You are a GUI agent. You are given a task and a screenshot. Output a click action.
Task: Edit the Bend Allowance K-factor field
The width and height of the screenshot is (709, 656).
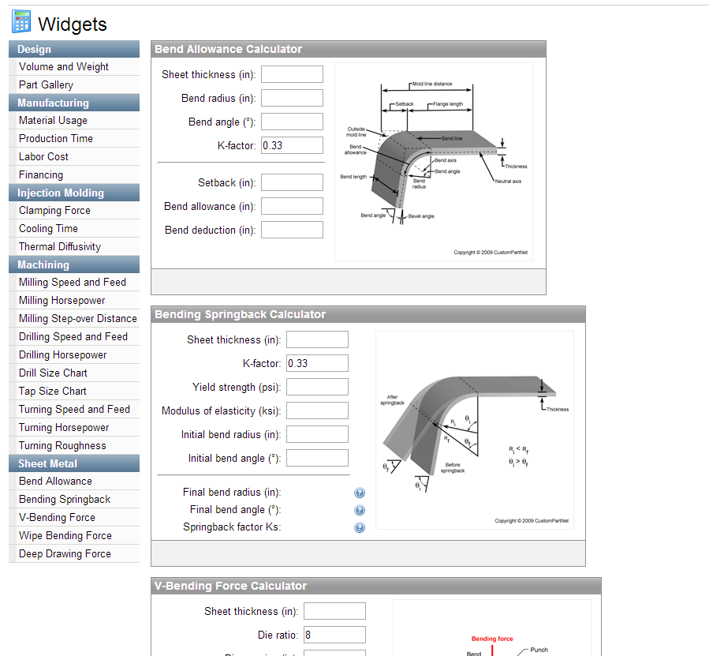click(292, 145)
